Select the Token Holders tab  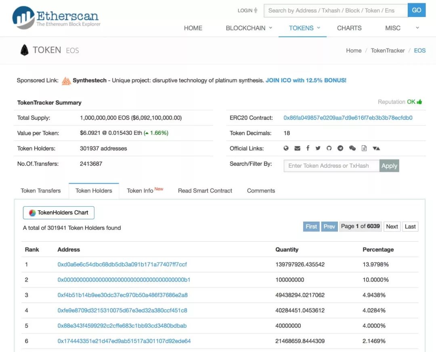[x=94, y=191]
